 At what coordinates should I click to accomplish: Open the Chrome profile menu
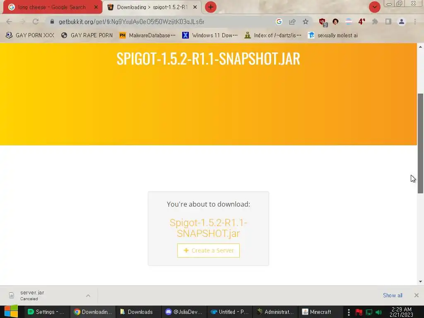(402, 22)
